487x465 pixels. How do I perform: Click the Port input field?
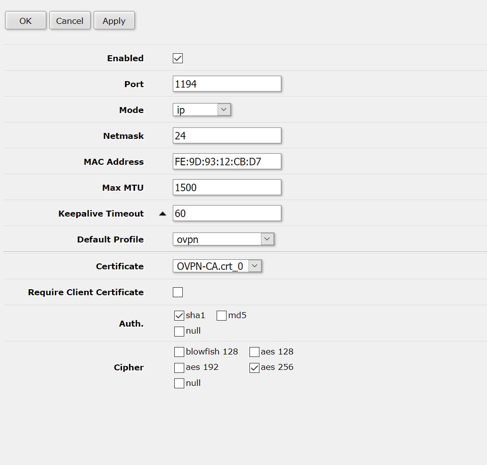pyautogui.click(x=227, y=84)
